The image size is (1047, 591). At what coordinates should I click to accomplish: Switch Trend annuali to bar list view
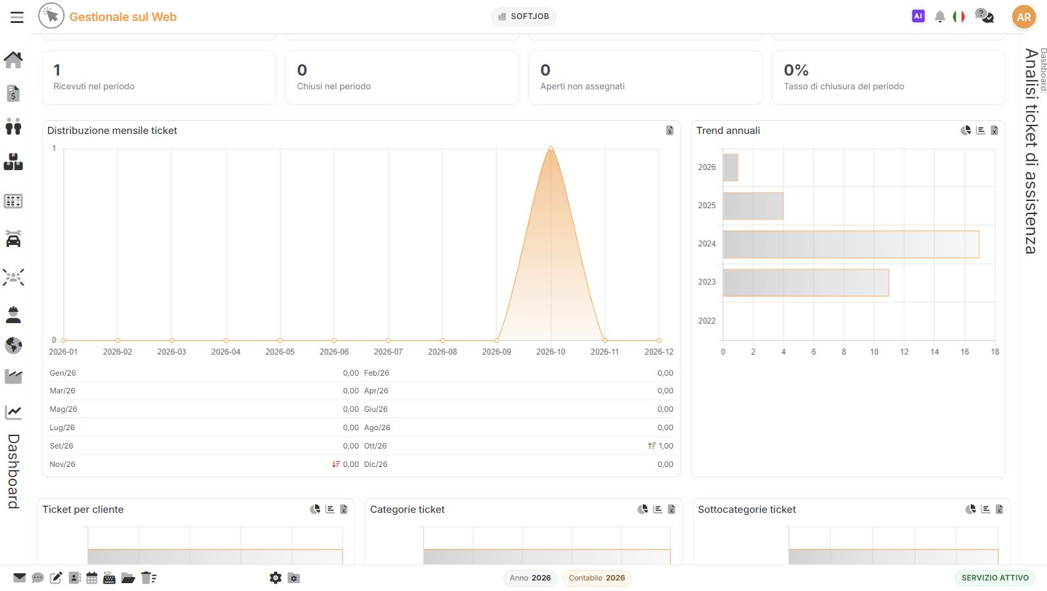coord(981,131)
